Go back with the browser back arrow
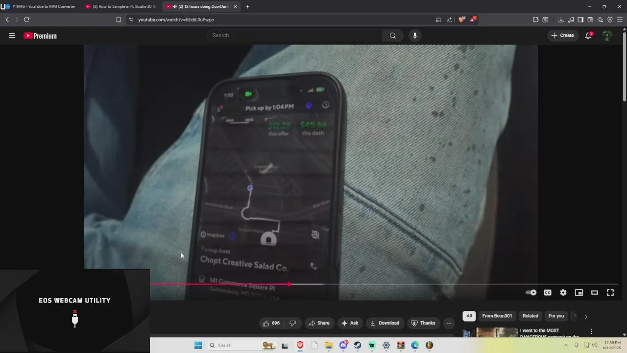 click(x=7, y=20)
